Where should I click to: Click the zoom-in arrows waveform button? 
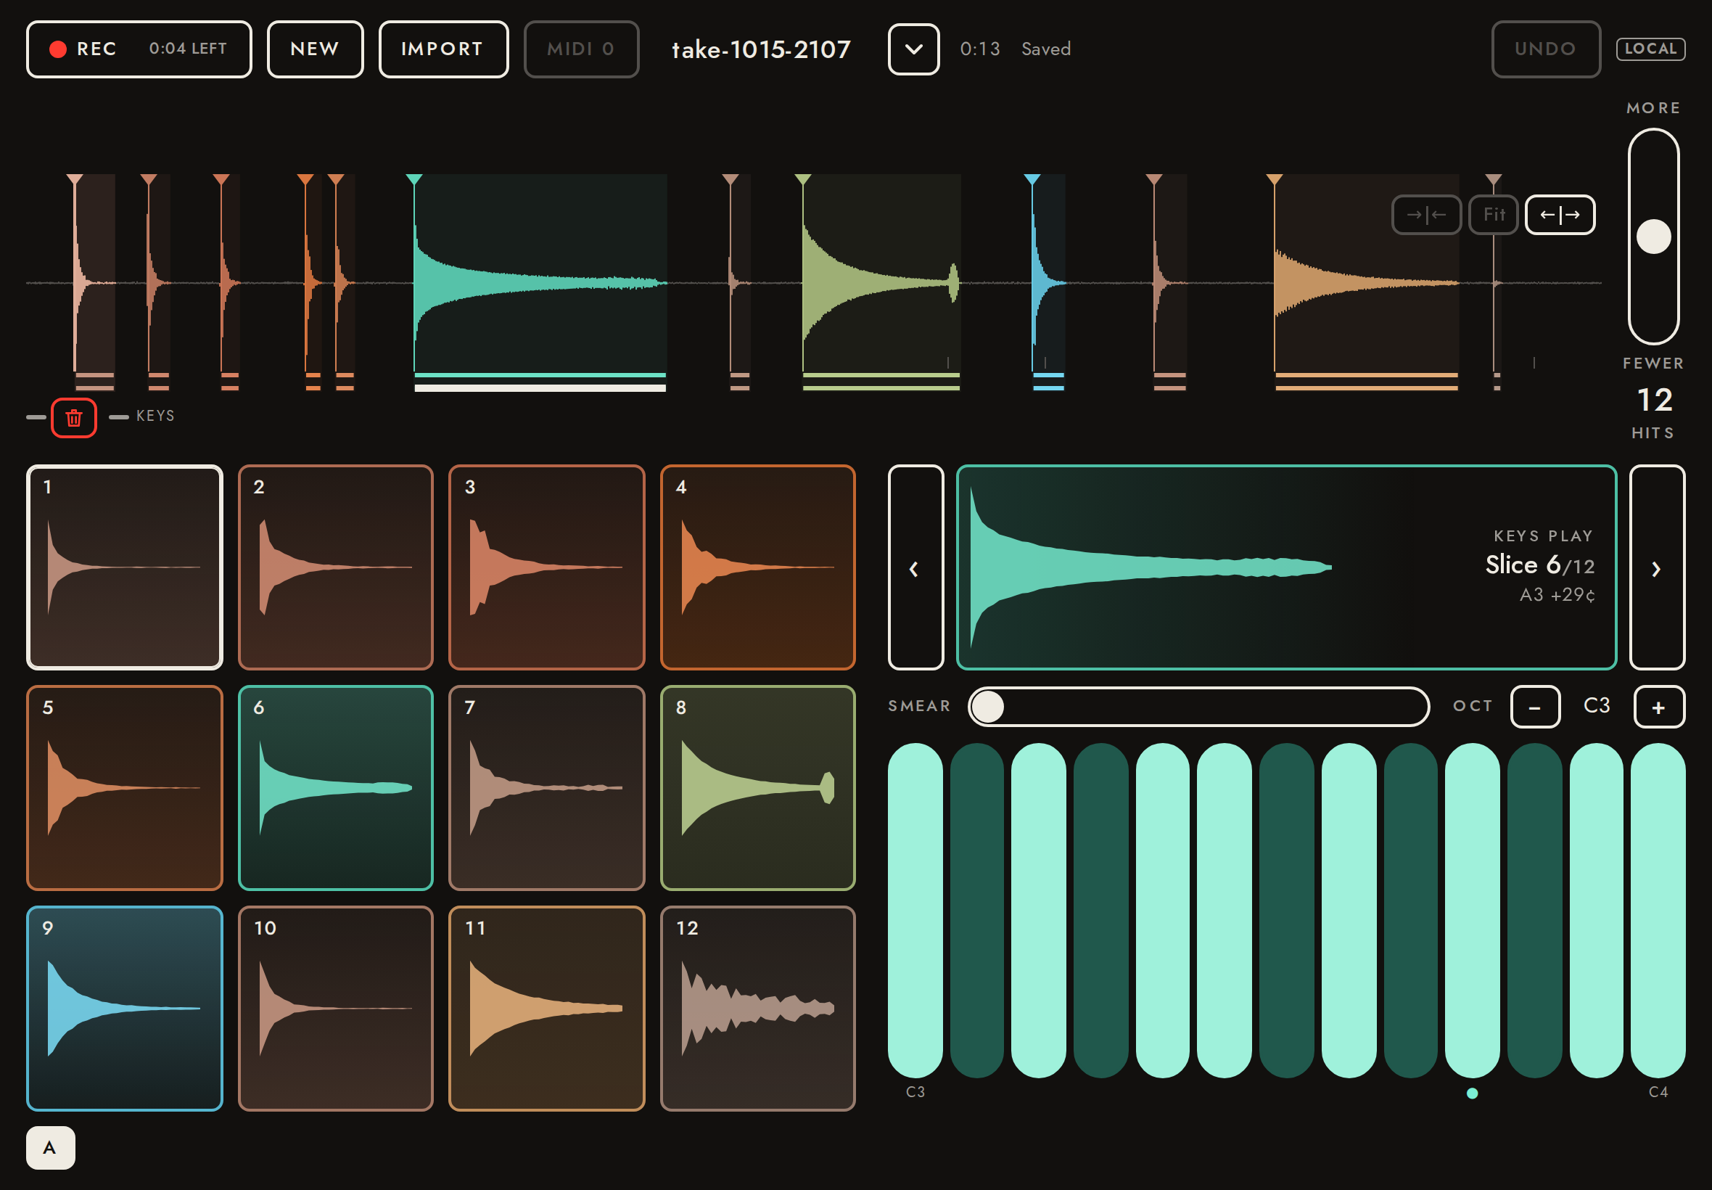tap(1425, 215)
